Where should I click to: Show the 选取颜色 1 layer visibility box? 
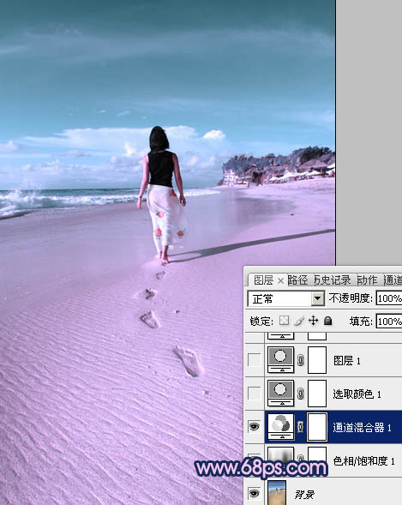tap(255, 394)
